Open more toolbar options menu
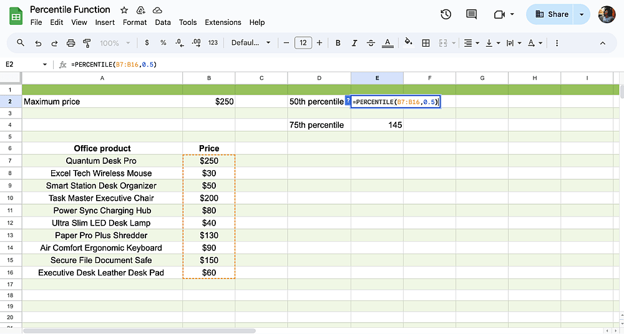Viewport: 624px width, 334px height. [x=557, y=43]
